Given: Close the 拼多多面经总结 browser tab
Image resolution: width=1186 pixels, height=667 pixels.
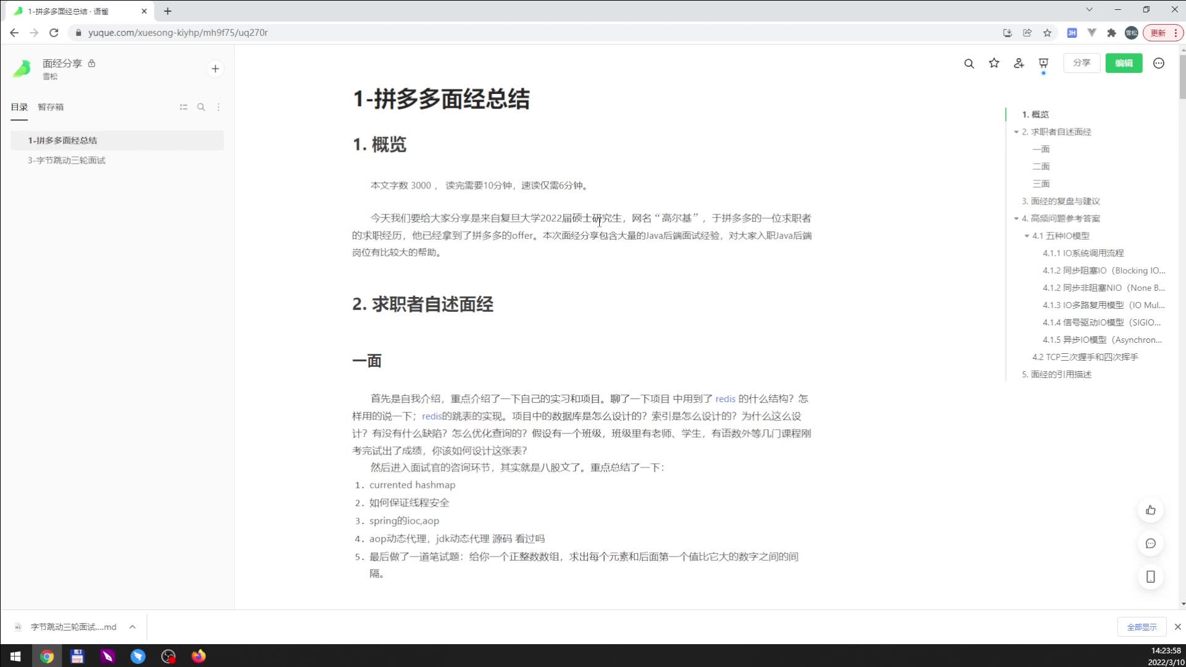Looking at the screenshot, I should click(144, 11).
